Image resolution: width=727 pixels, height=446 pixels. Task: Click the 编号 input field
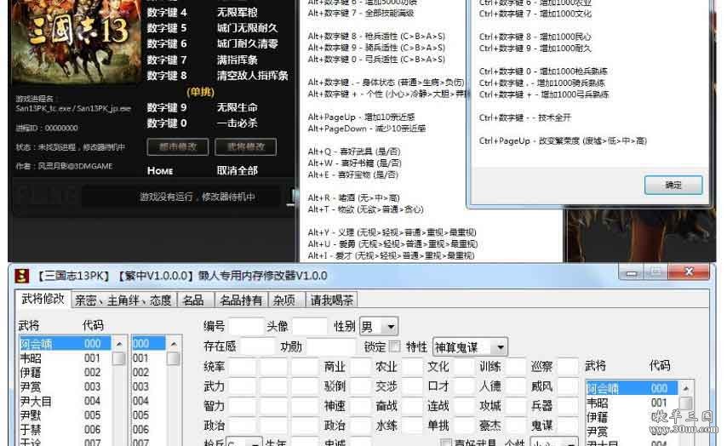(x=246, y=327)
